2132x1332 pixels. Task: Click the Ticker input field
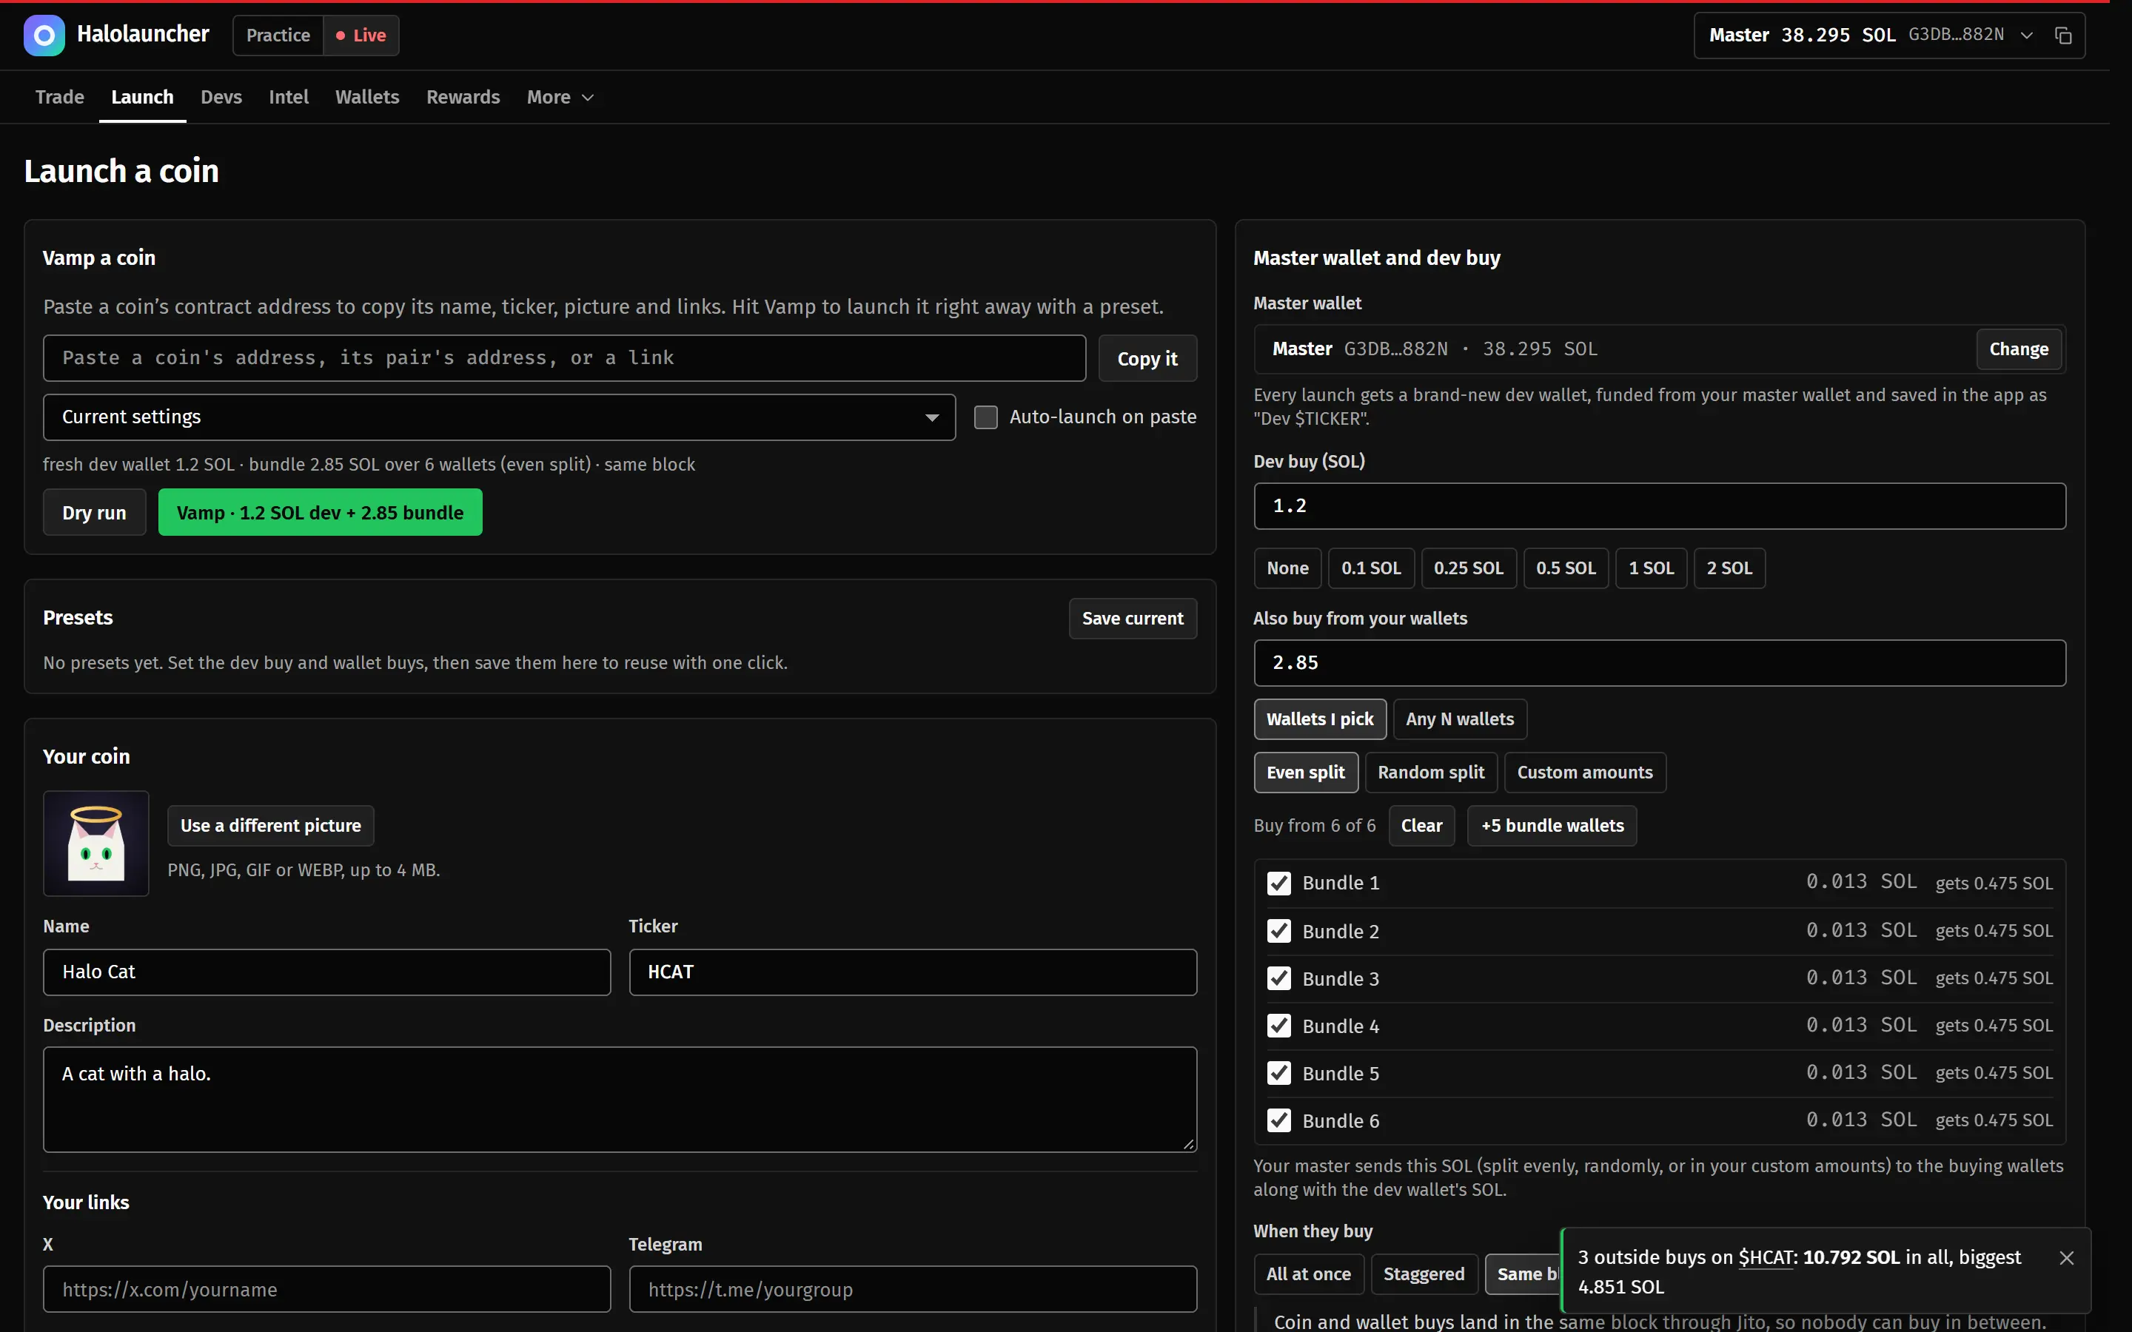913,972
